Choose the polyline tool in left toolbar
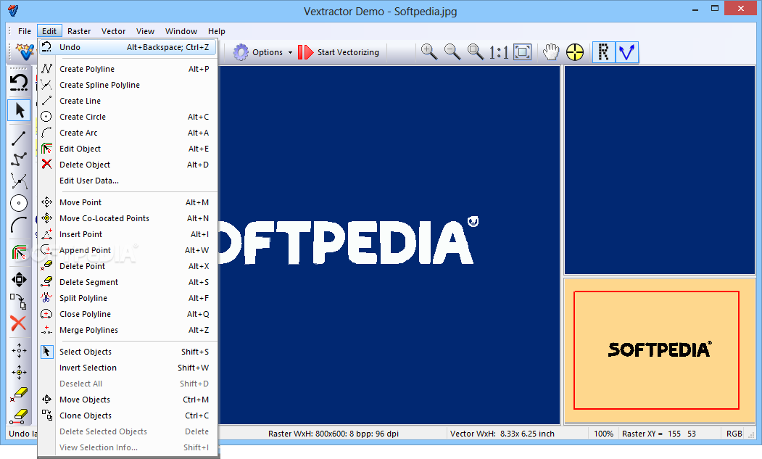 pyautogui.click(x=19, y=159)
